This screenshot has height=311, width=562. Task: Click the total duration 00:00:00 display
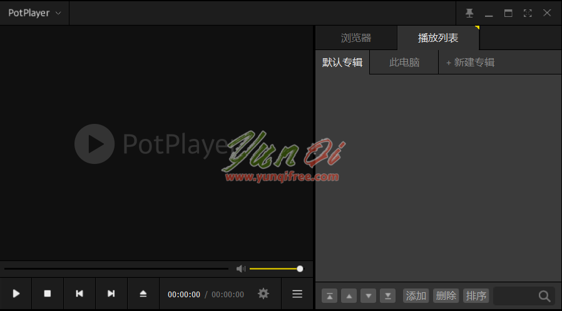(x=228, y=295)
